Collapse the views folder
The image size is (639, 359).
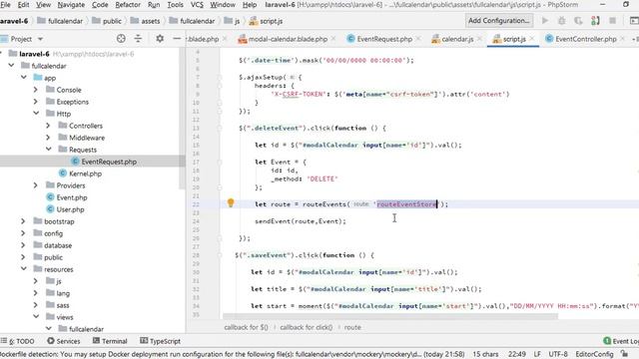pos(36,317)
